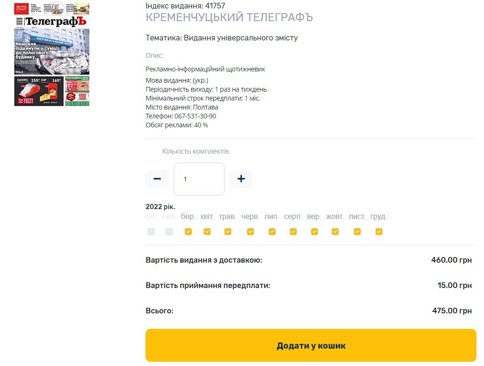Uncheck the вер. month checkbox
Image resolution: width=484 pixels, height=366 pixels.
(314, 232)
